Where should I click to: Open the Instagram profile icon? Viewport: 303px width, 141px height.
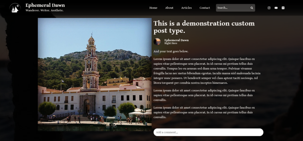click(269, 8)
